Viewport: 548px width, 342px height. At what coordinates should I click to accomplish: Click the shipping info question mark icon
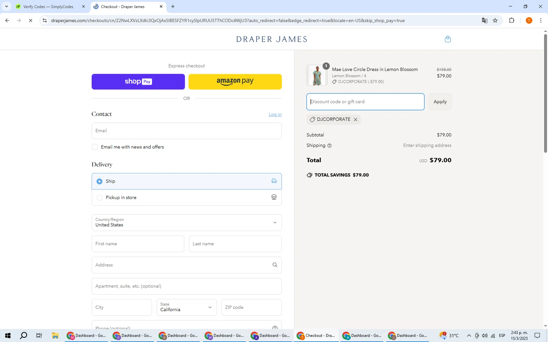[330, 146]
